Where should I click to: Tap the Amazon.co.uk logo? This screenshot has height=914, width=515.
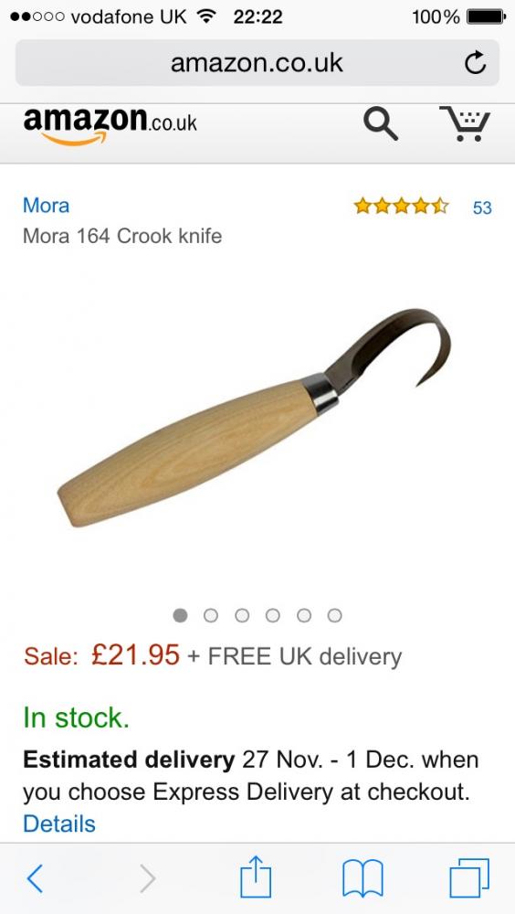click(x=110, y=124)
